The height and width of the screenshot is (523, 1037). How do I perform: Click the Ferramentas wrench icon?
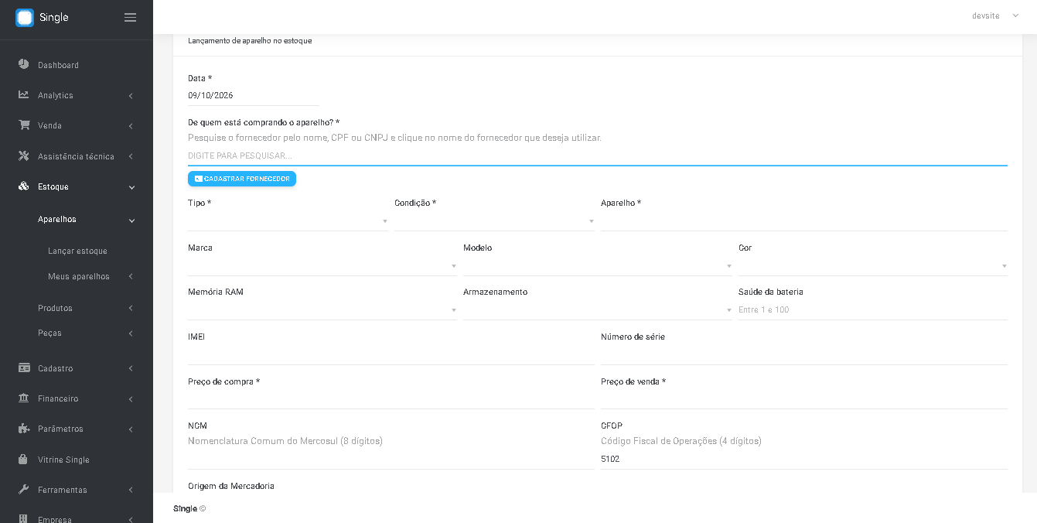click(x=24, y=490)
